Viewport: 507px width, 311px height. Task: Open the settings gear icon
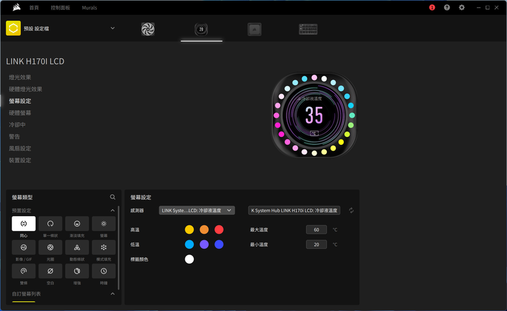[461, 7]
